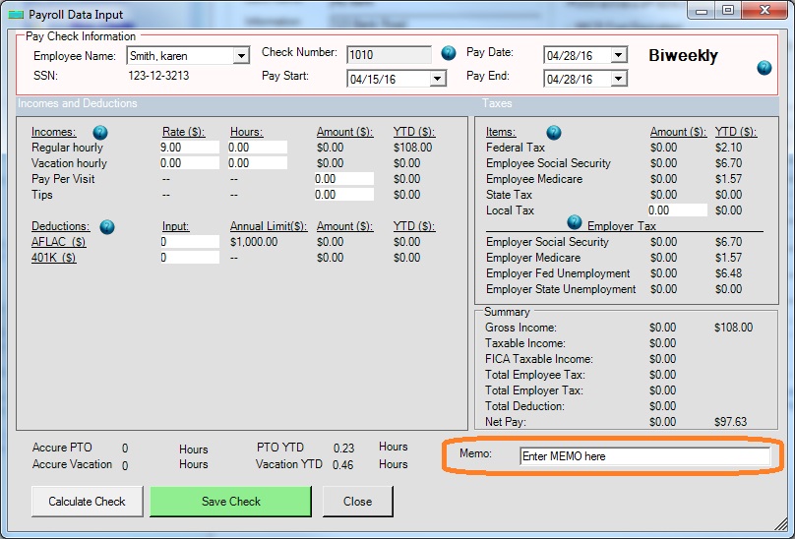Expand the Employee Name dropdown

[241, 56]
